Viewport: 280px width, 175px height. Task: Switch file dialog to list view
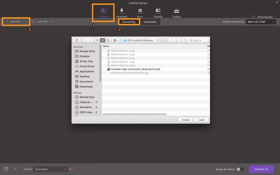coord(102,40)
